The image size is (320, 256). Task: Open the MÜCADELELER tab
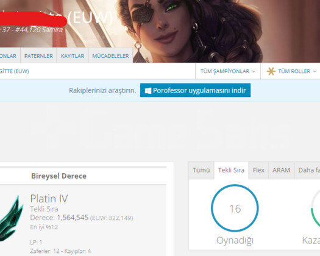tap(110, 55)
